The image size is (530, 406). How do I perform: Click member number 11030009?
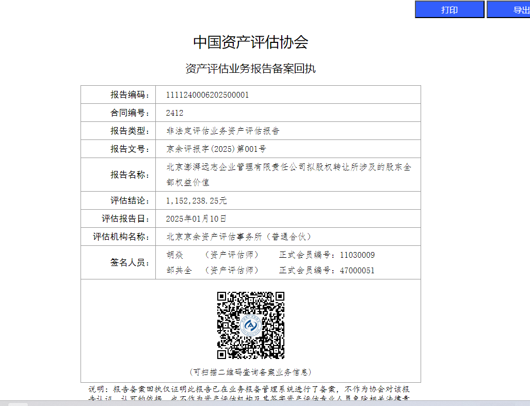[357, 255]
